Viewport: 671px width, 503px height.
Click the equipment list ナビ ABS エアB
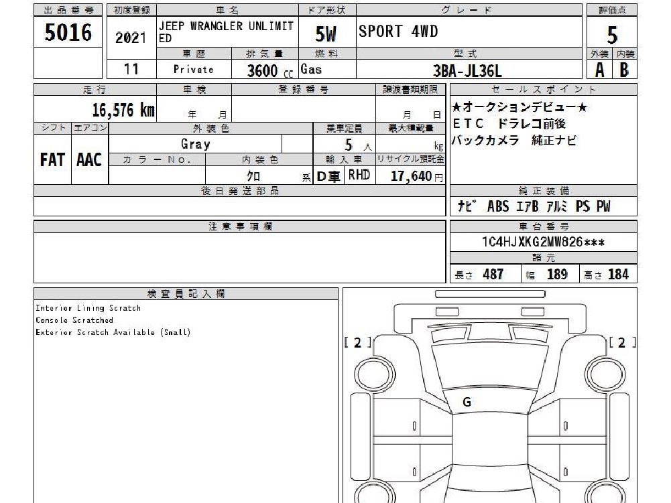click(534, 206)
